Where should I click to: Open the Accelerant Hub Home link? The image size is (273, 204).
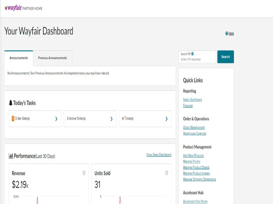195,201
